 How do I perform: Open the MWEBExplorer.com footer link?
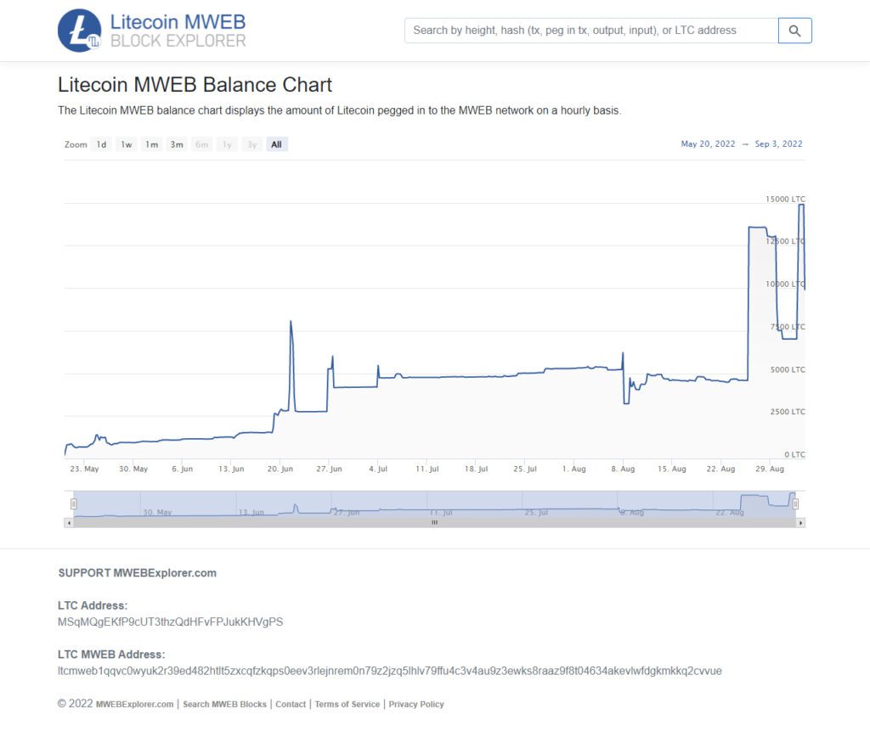tap(135, 705)
